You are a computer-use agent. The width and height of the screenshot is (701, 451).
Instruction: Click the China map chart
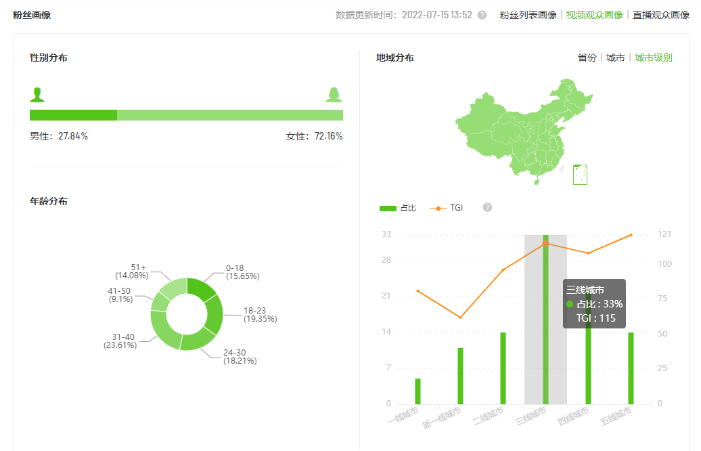pyautogui.click(x=524, y=131)
